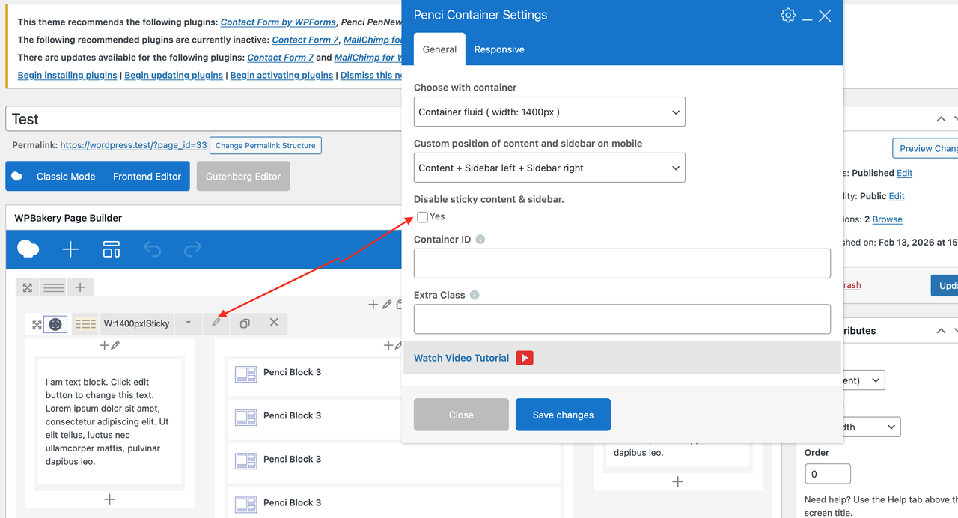Minimize the Penci Container Settings panel
This screenshot has height=518, width=958.
pyautogui.click(x=807, y=18)
